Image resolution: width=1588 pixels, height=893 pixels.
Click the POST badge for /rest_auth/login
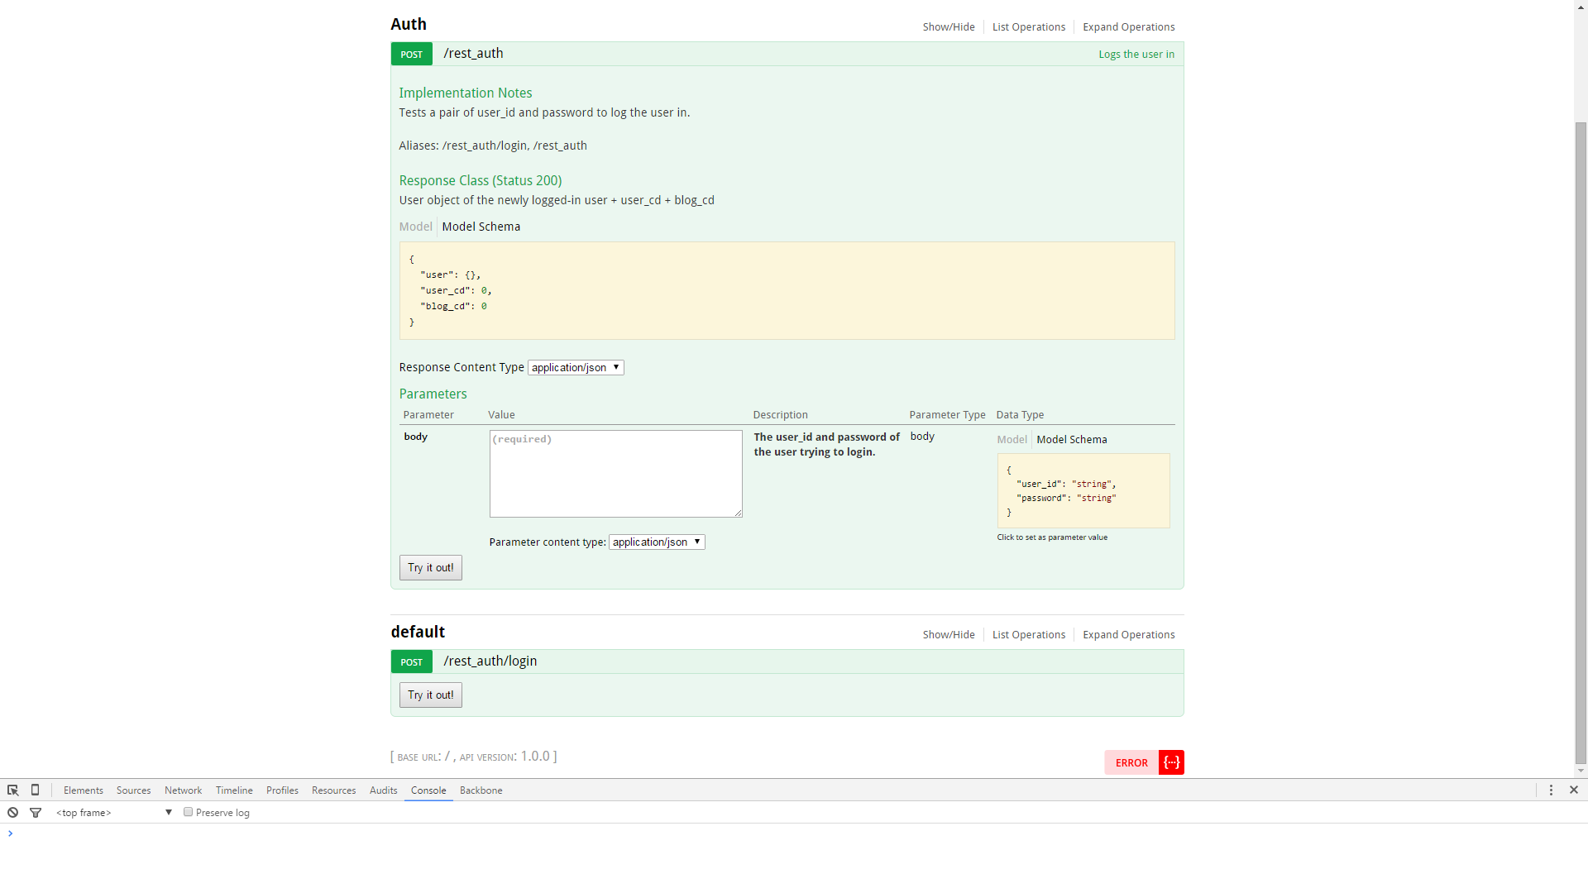point(411,662)
